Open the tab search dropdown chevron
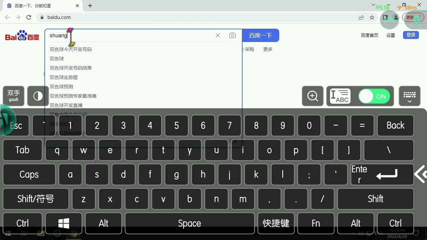The width and height of the screenshot is (427, 240). tap(373, 5)
